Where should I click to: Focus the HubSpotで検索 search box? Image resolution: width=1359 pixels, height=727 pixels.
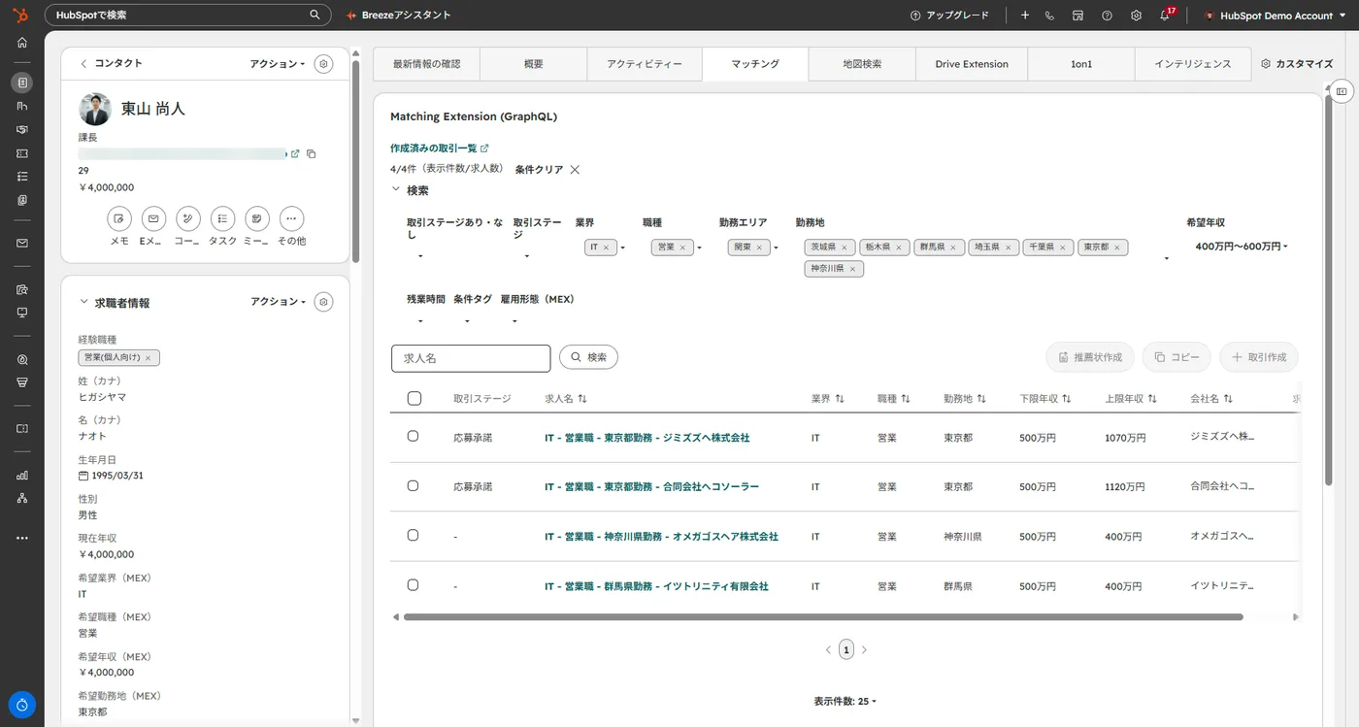(187, 16)
